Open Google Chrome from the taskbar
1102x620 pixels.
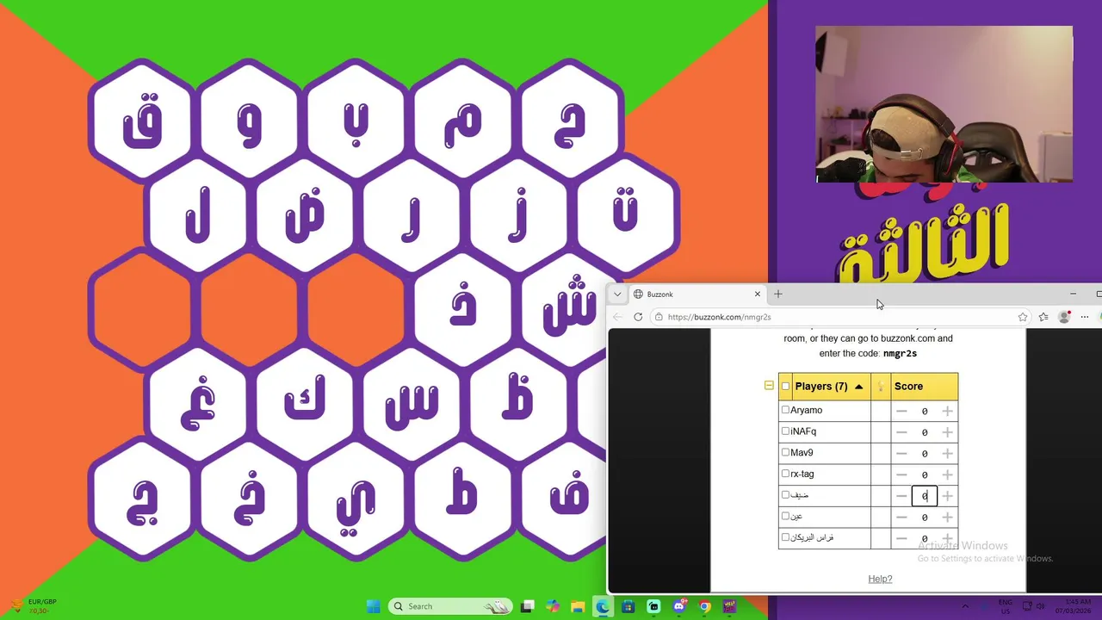[x=705, y=606]
